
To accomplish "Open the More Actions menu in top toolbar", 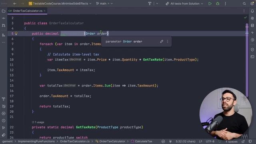I will pos(225,4).
